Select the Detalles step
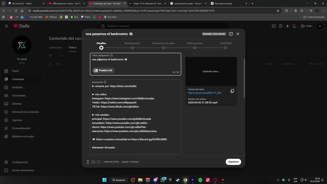Viewport: 327px width, 184px height. coord(101,45)
